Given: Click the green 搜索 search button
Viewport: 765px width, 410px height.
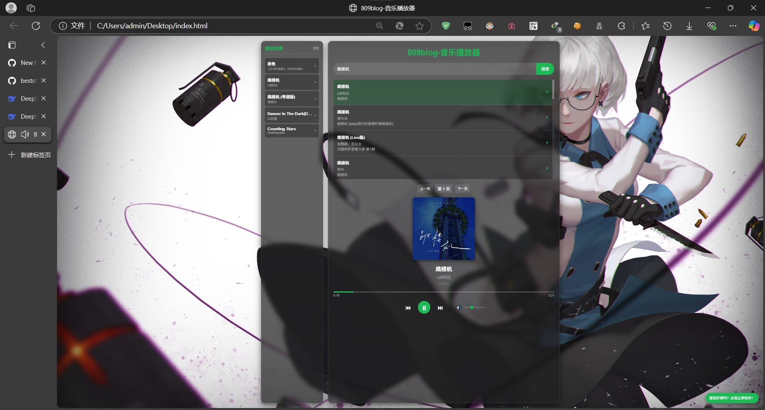Looking at the screenshot, I should pos(545,69).
